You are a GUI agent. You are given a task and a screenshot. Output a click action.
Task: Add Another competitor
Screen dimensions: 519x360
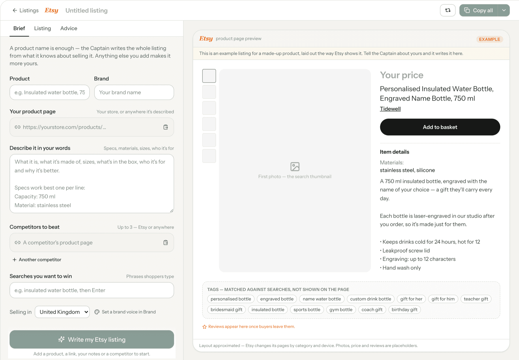(37, 259)
